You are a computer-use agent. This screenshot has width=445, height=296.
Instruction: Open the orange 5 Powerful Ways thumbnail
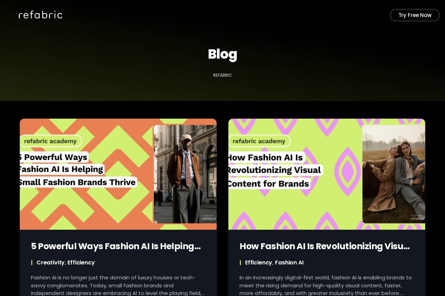118,174
